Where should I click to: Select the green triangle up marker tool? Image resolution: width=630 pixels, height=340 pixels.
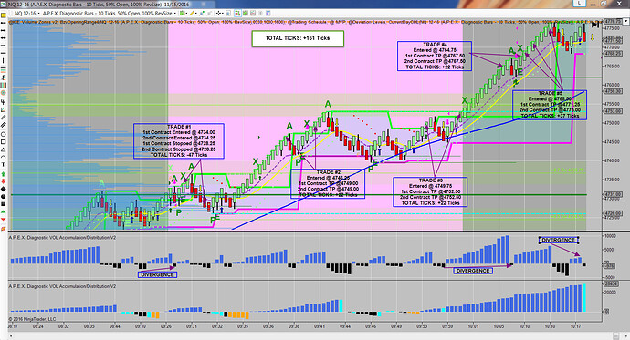[x=4, y=211]
